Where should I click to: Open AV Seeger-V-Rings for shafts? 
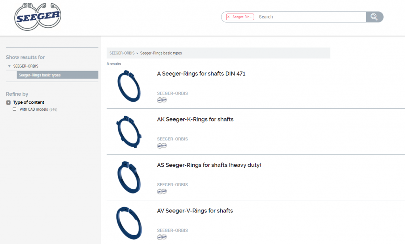(195, 211)
